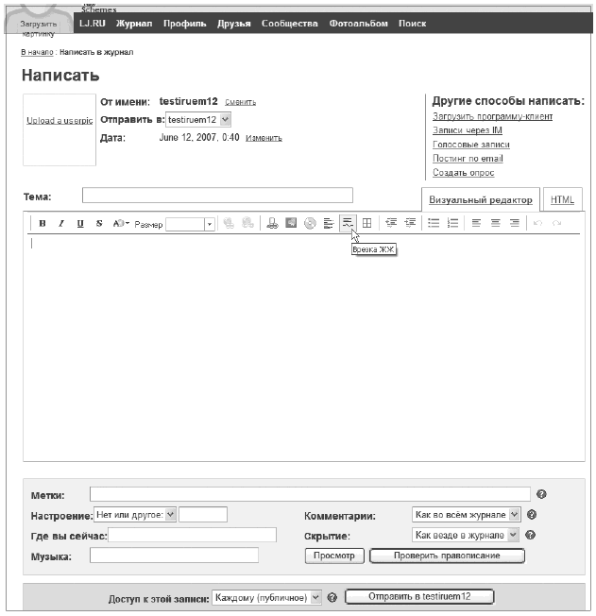Click help icon next to Метки field
Viewport: 596px width, 616px height.
point(541,494)
